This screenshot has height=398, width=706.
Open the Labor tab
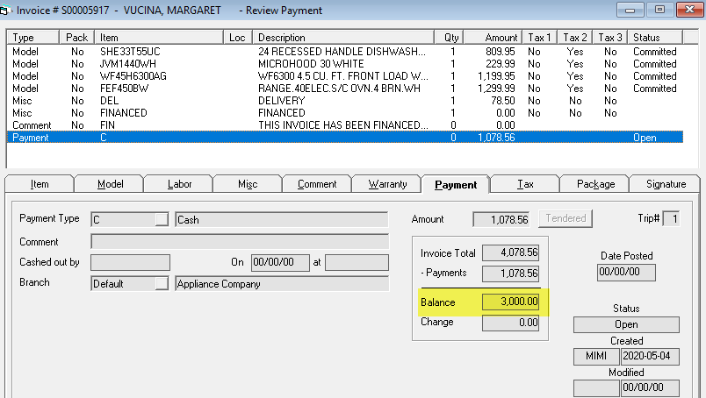(x=179, y=184)
